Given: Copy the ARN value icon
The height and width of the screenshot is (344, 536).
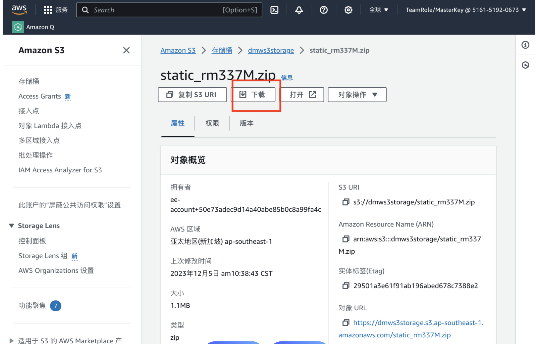Looking at the screenshot, I should (x=346, y=239).
